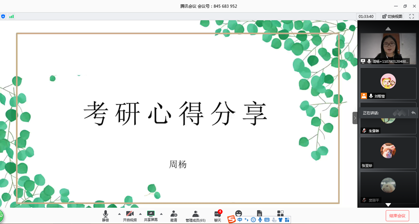Image resolution: width=419 pixels, height=224 pixels.
Task: Expand share options arrow beside 共享屏幕
Action: 161,214
